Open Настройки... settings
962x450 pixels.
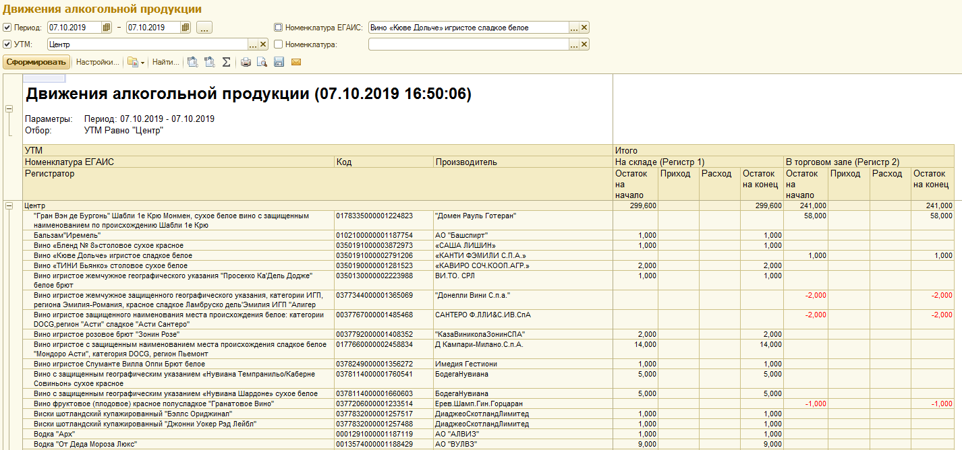97,62
